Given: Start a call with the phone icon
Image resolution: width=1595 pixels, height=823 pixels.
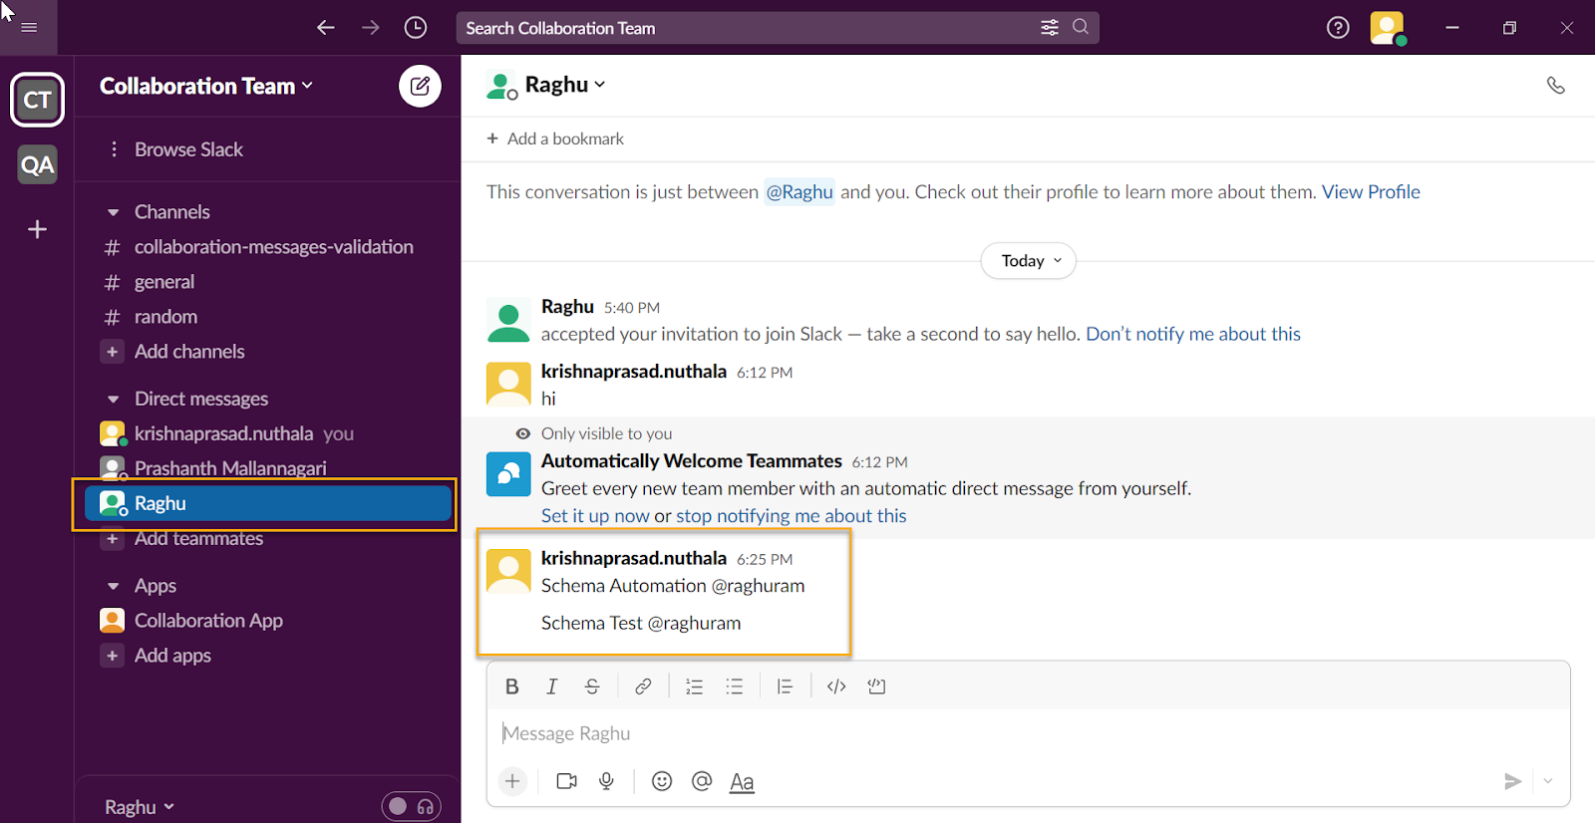Looking at the screenshot, I should click(1555, 86).
